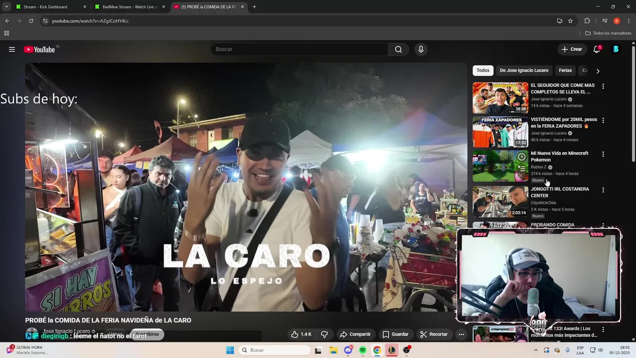The image size is (636, 358).
Task: Click the YouTube search magnifier button
Action: coord(398,49)
